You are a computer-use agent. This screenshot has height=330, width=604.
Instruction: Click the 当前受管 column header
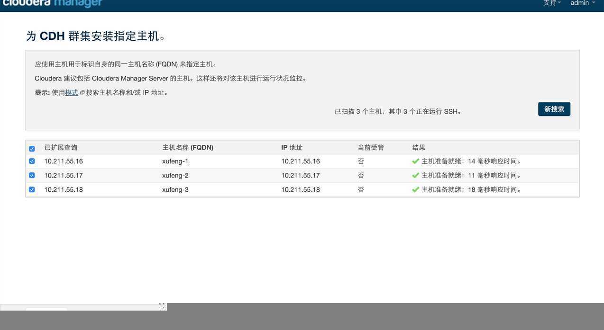[371, 148]
